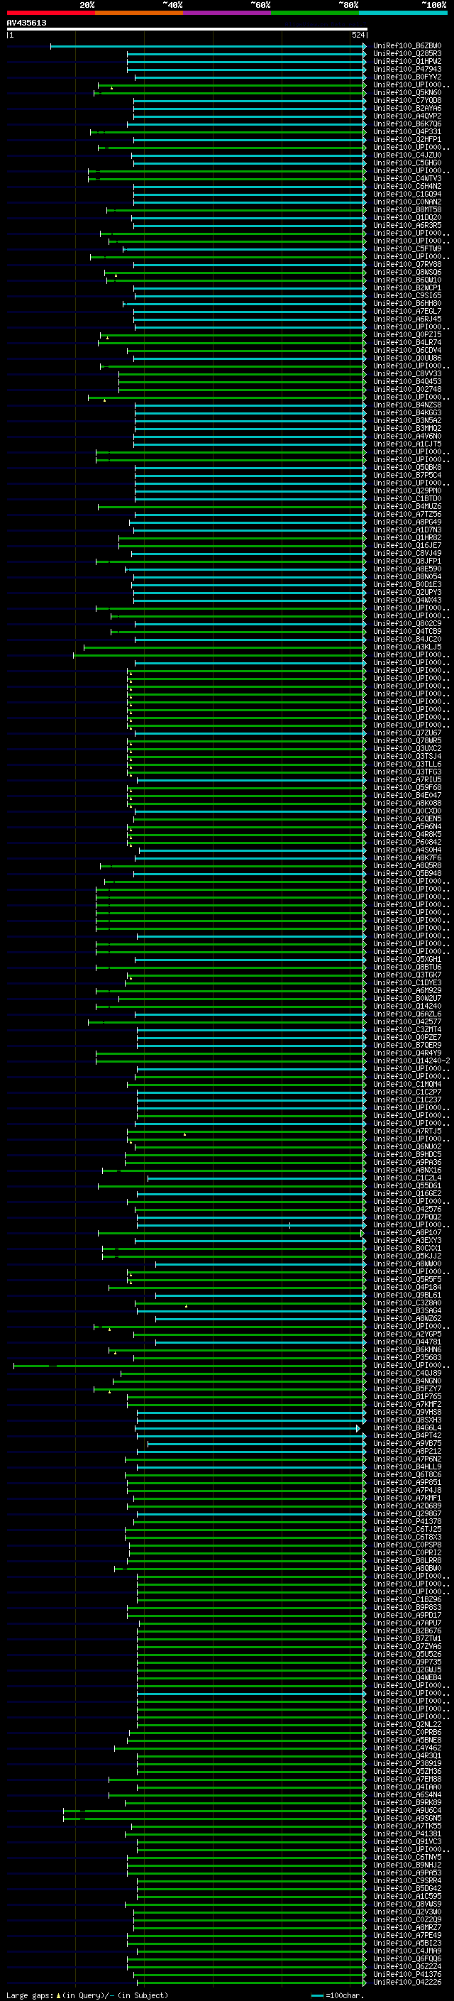Pick the UniRef100_C5FTW9 hit name
Screen dimensions: 454x2001
pos(407,248)
